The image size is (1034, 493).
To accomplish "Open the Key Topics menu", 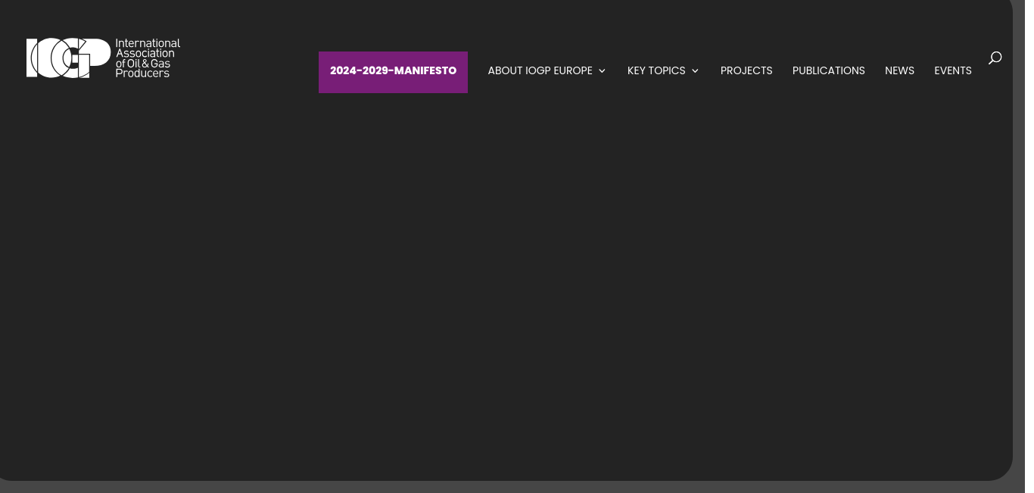I will coord(656,70).
